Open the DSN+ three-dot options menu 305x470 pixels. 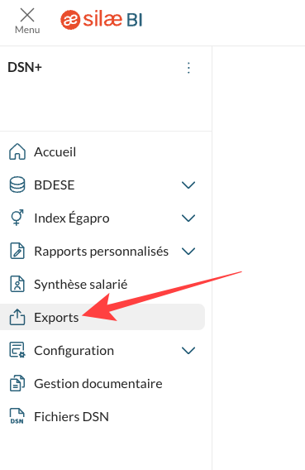click(x=188, y=68)
